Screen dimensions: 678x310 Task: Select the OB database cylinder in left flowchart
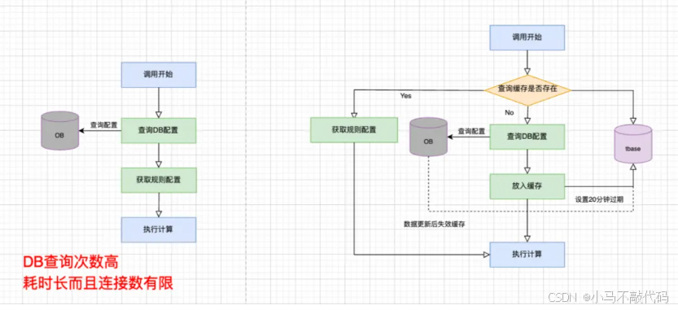click(59, 131)
